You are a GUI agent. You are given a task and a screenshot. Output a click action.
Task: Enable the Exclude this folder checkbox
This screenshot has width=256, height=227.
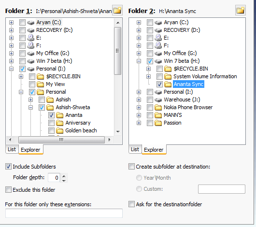8,190
